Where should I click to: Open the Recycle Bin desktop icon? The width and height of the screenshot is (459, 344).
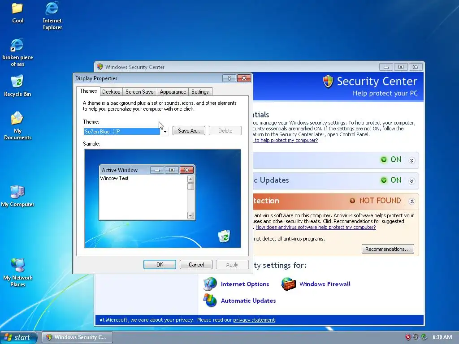pyautogui.click(x=17, y=86)
